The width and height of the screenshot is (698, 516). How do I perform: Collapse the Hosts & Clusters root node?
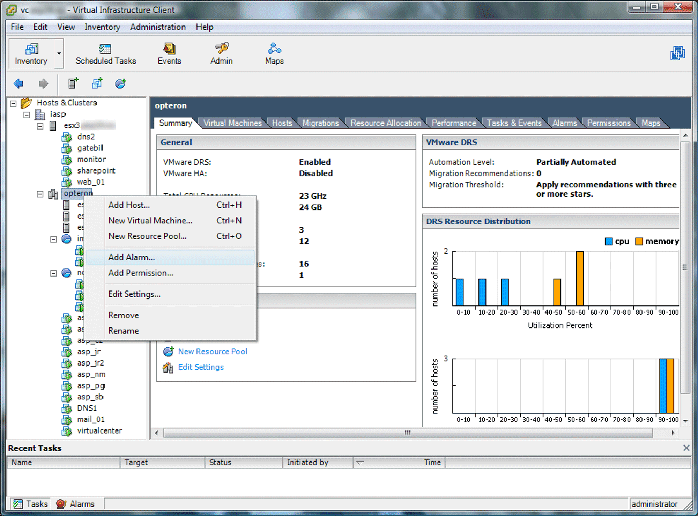coord(13,103)
